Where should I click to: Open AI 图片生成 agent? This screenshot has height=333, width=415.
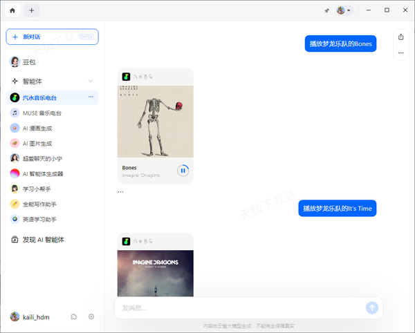click(37, 144)
